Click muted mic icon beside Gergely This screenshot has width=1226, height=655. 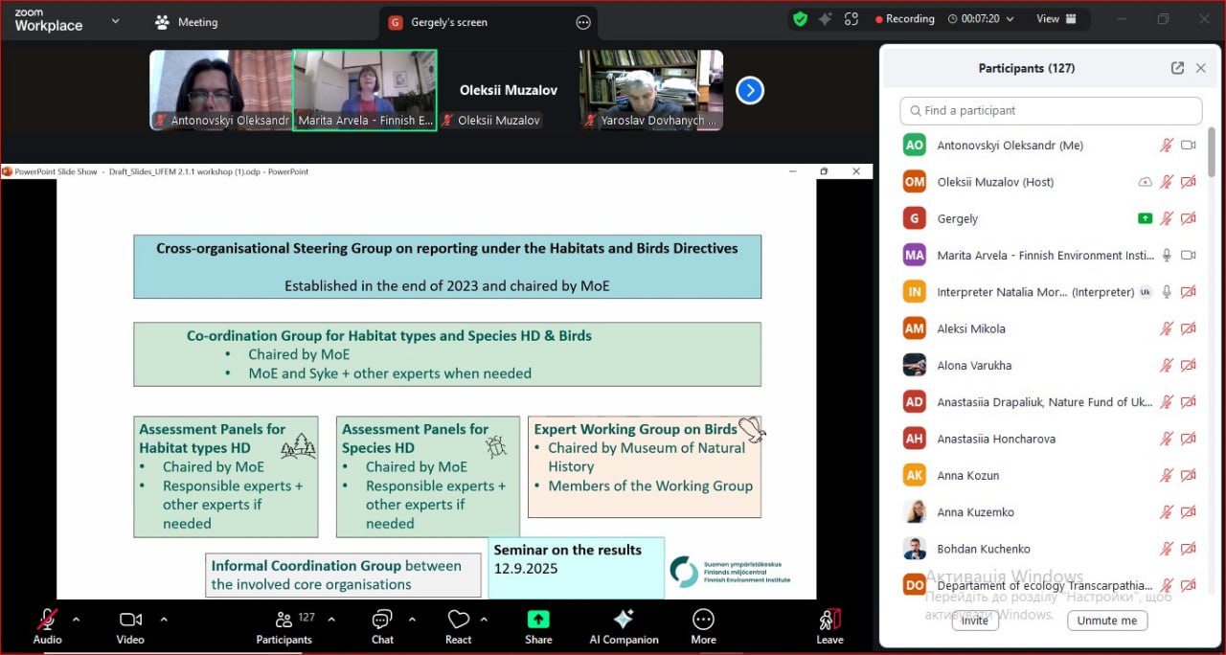(x=1167, y=218)
